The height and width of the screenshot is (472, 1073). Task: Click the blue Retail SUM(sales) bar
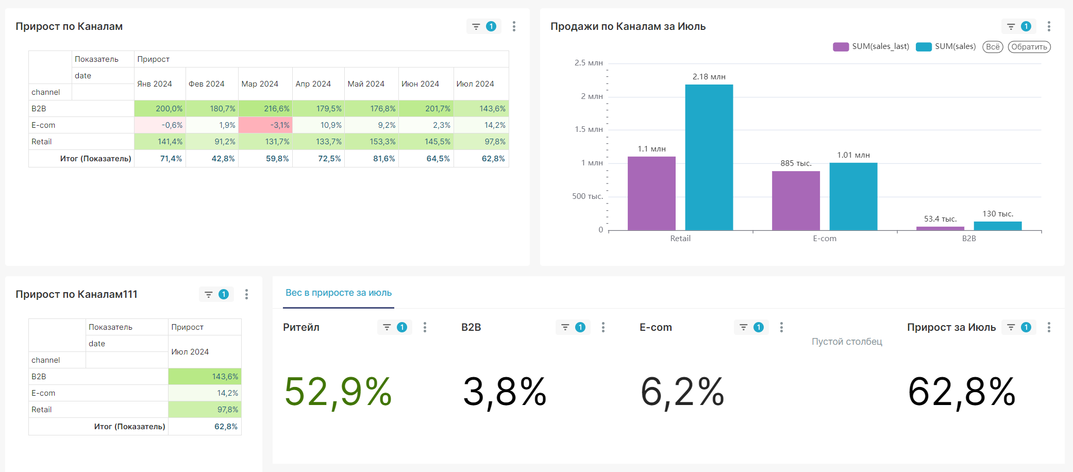[709, 157]
